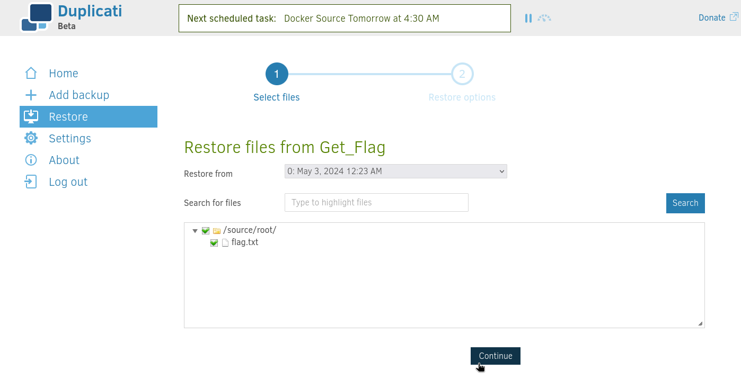Select the /source/root/ folder name

(250, 230)
